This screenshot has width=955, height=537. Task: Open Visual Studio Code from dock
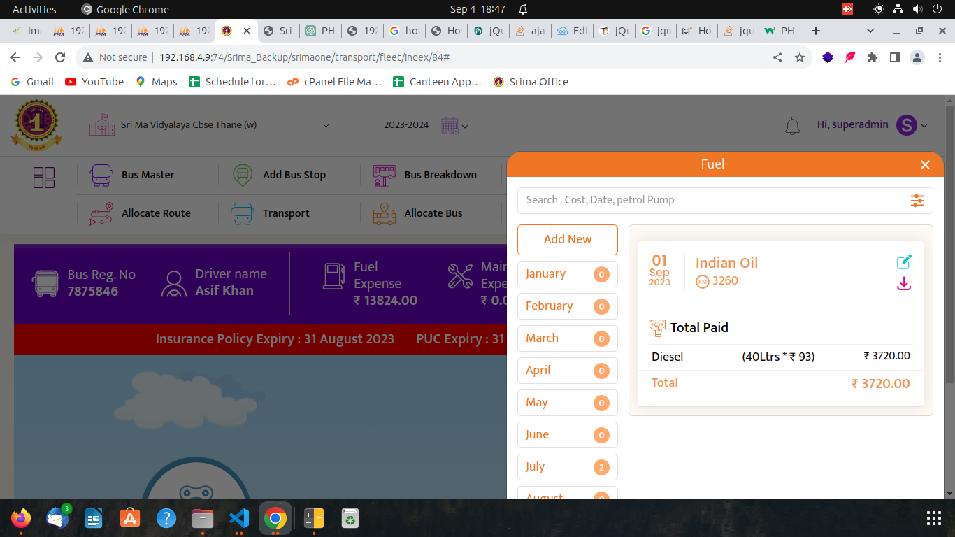pyautogui.click(x=239, y=518)
